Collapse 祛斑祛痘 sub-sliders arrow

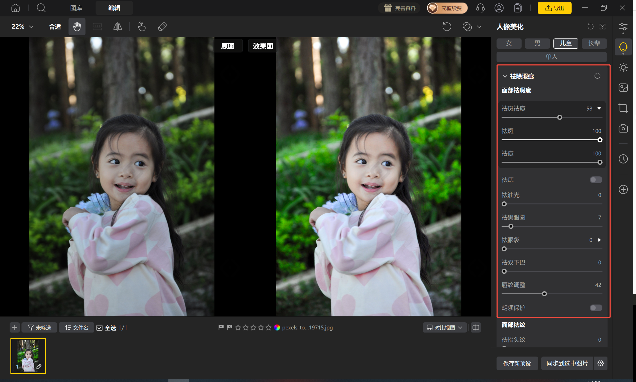(x=599, y=108)
